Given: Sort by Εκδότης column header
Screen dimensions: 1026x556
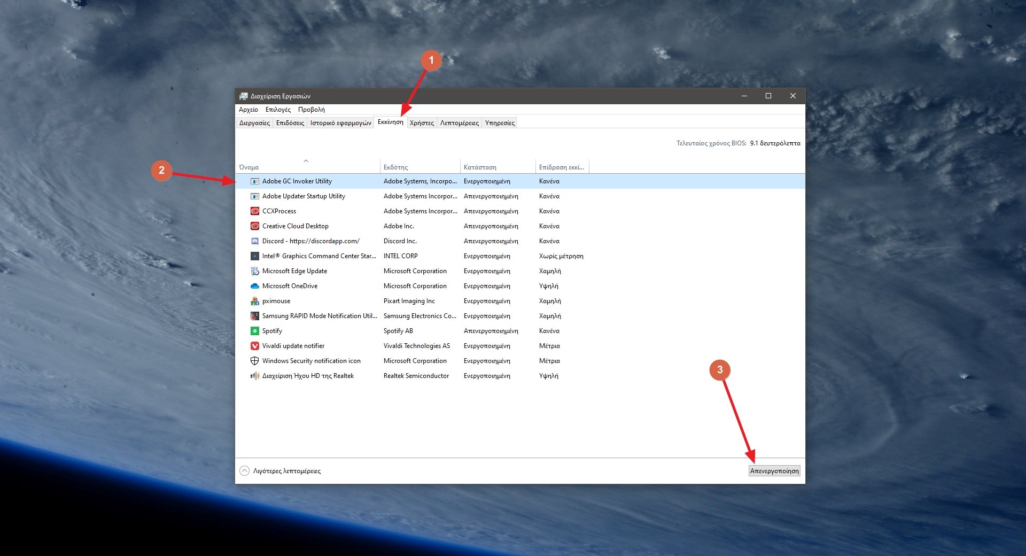Looking at the screenshot, I should (395, 167).
